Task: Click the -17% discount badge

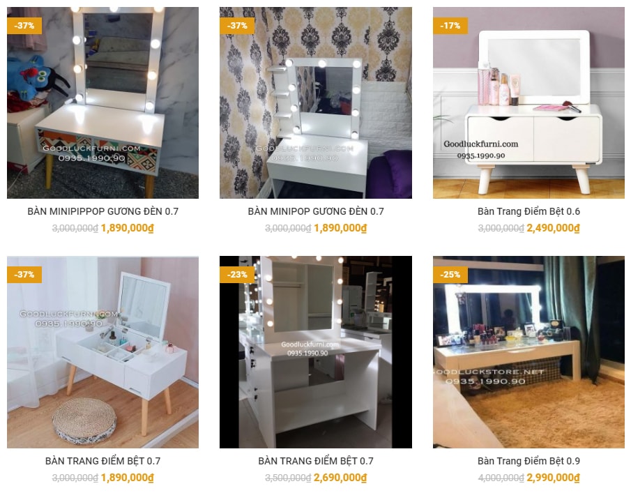Action: 450,25
